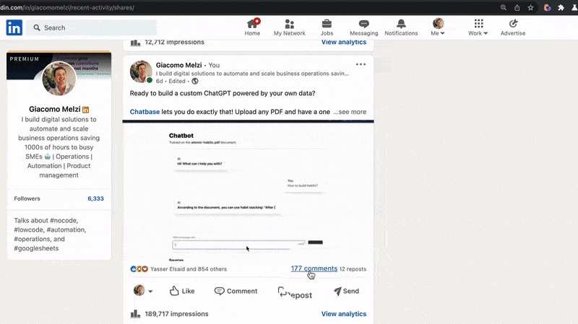Screen dimensions: 578x324
Task: Open the Advertise icon
Action: click(513, 24)
